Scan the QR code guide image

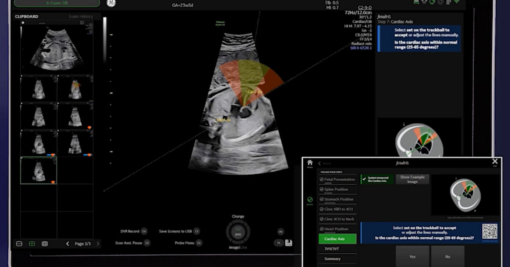click(490, 231)
